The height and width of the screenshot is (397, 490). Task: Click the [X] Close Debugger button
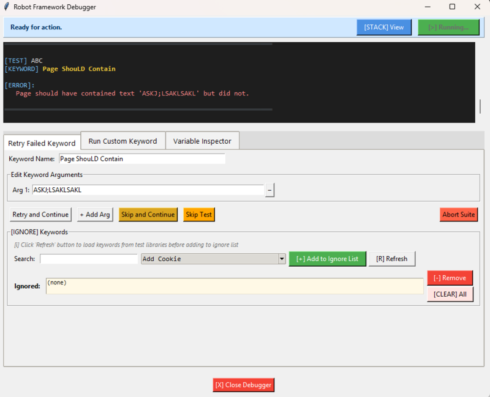243,385
